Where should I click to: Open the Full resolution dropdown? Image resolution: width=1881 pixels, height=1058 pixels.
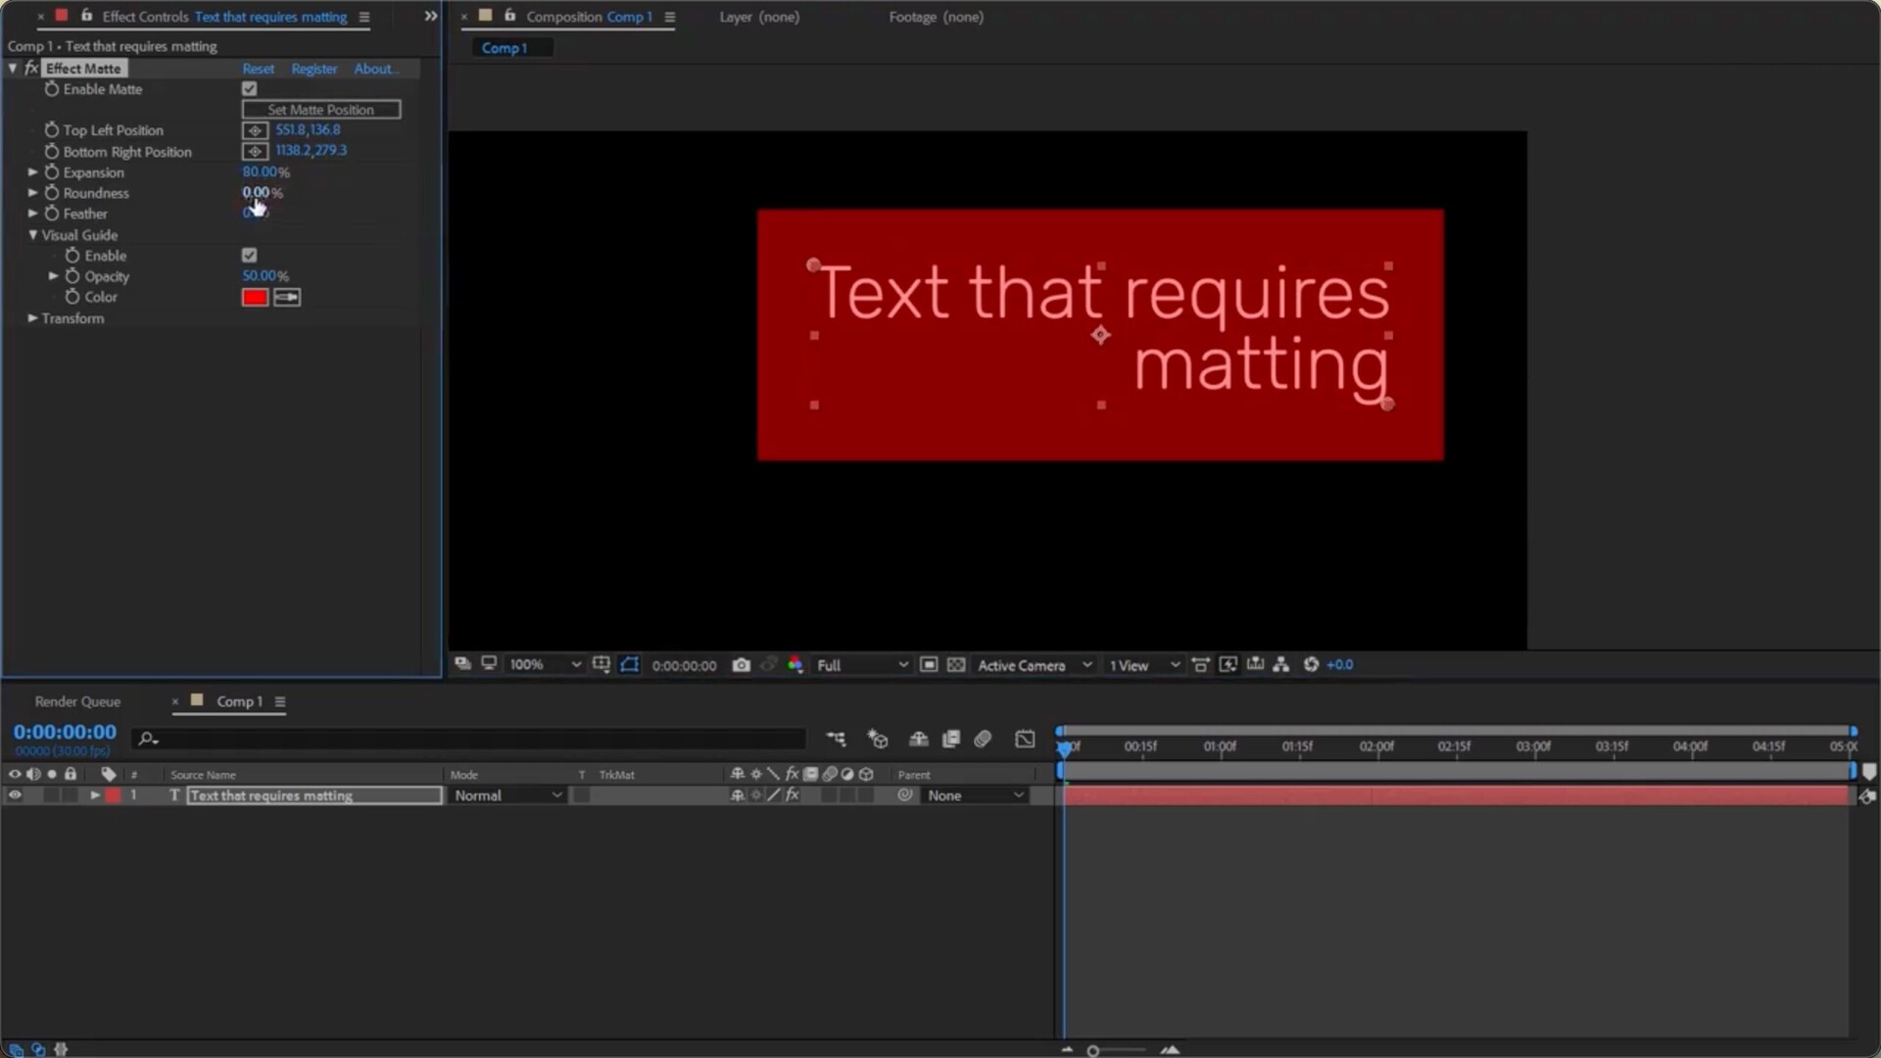(862, 665)
